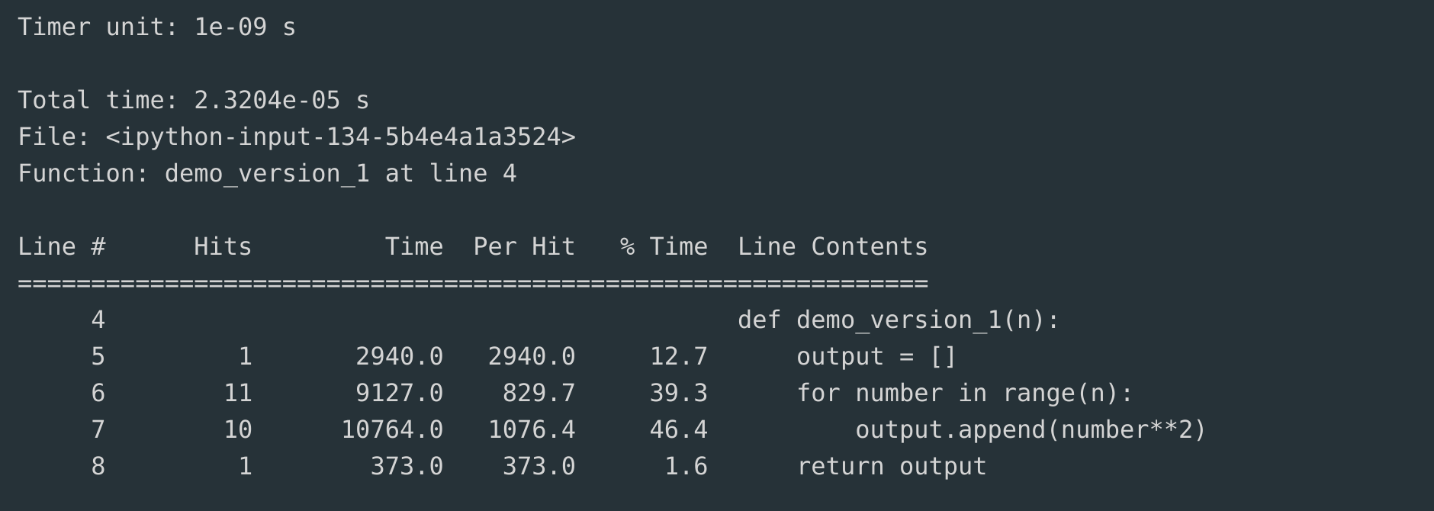Click the 'Total time: 2.3204e-05 s' line
The width and height of the screenshot is (1434, 511).
coord(193,101)
